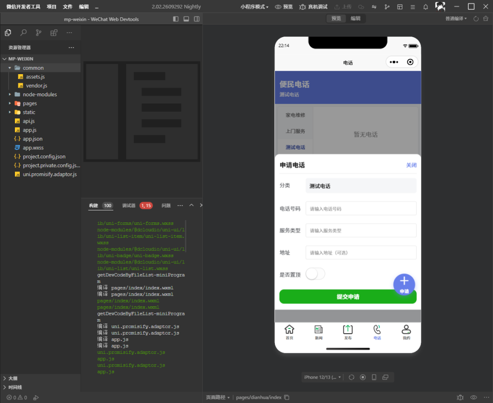Screen dimensions: 493x403
Task: Click the rotate icon beside iPhone 12/13 selector
Action: pos(351,377)
